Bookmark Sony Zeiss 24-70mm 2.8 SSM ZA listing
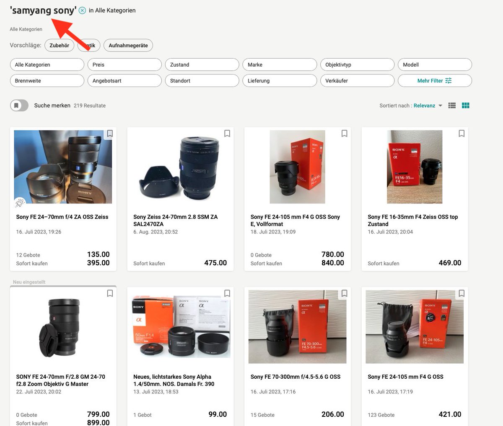 tap(227, 133)
